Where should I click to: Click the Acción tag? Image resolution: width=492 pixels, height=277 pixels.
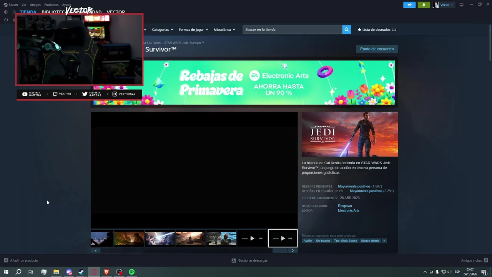(x=308, y=241)
